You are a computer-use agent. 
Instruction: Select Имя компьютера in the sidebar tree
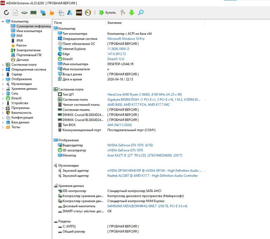point(26,31)
